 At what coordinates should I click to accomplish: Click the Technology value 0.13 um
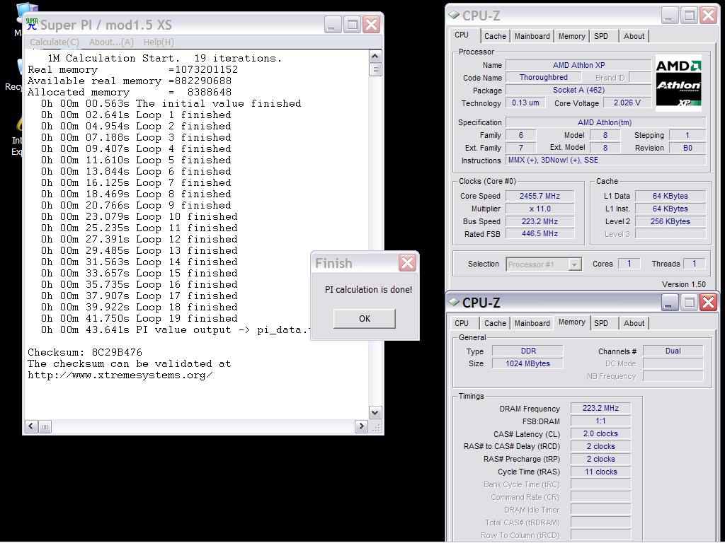tap(525, 103)
